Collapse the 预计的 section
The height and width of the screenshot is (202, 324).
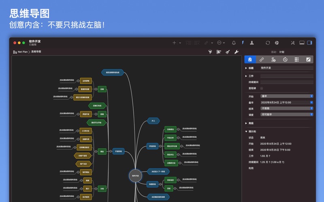coord(246,132)
